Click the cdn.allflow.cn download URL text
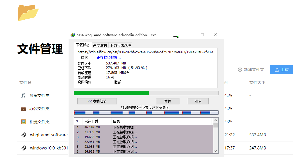 tap(145, 52)
